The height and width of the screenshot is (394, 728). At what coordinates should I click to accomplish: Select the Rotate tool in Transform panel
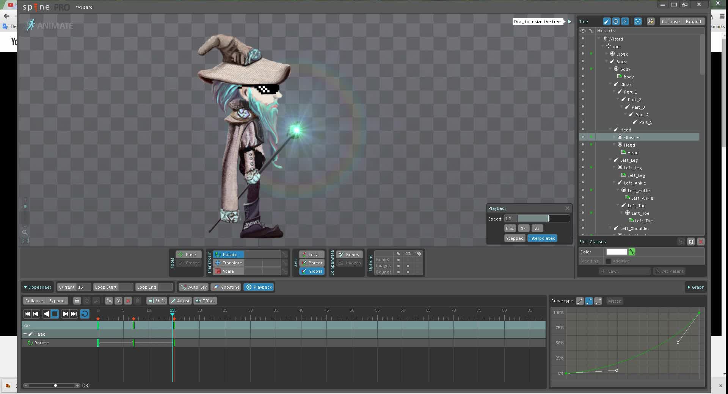tap(229, 254)
